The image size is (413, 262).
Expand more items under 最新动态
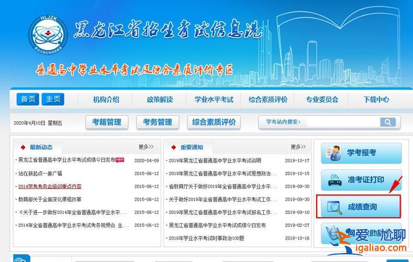(x=146, y=147)
